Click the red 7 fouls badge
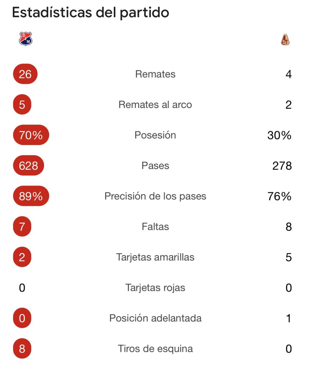Screen dimensions: 311x376 [22, 226]
